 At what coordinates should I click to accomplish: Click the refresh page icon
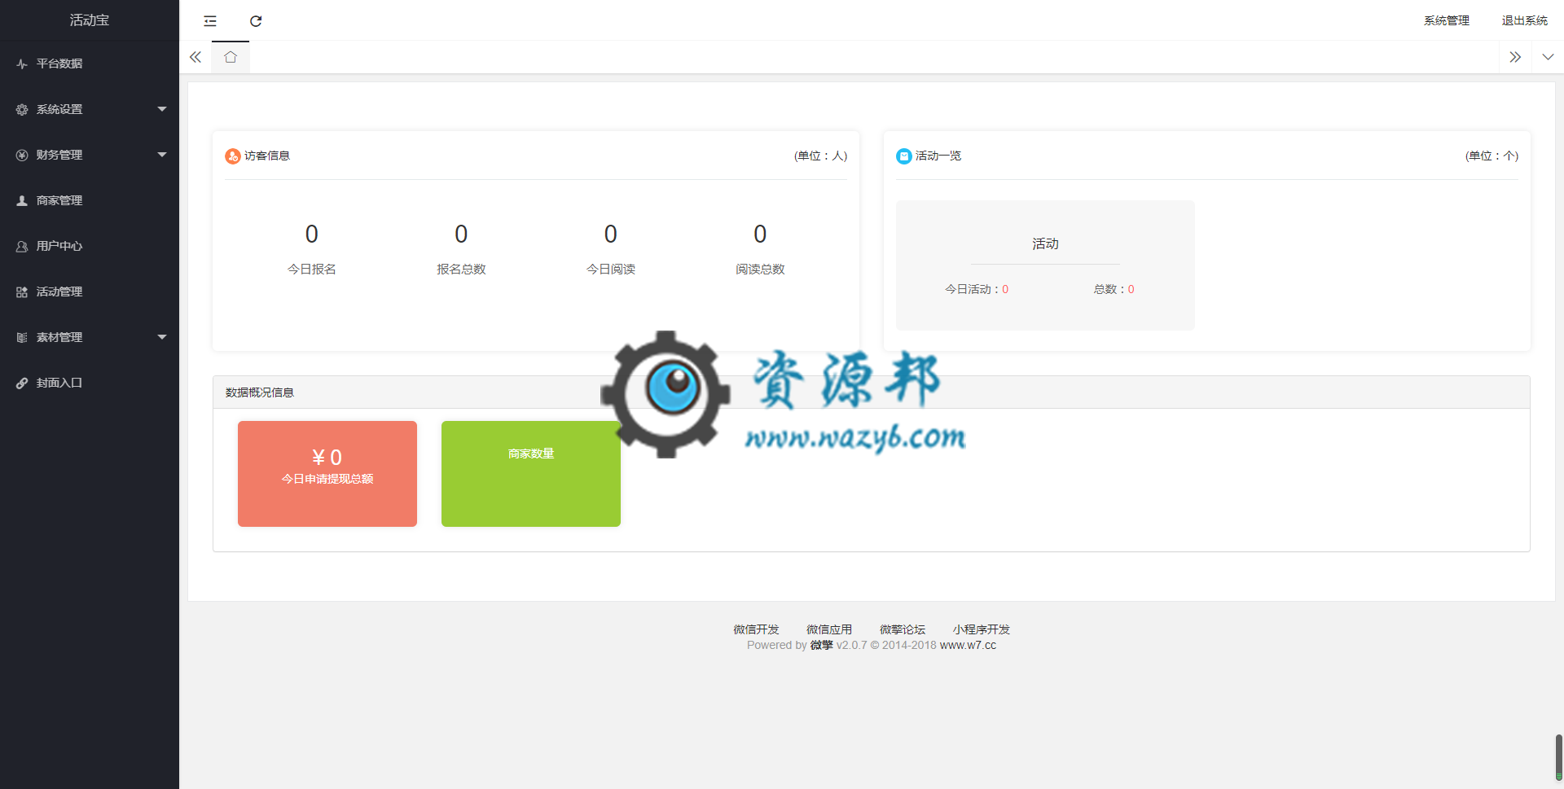(x=256, y=21)
